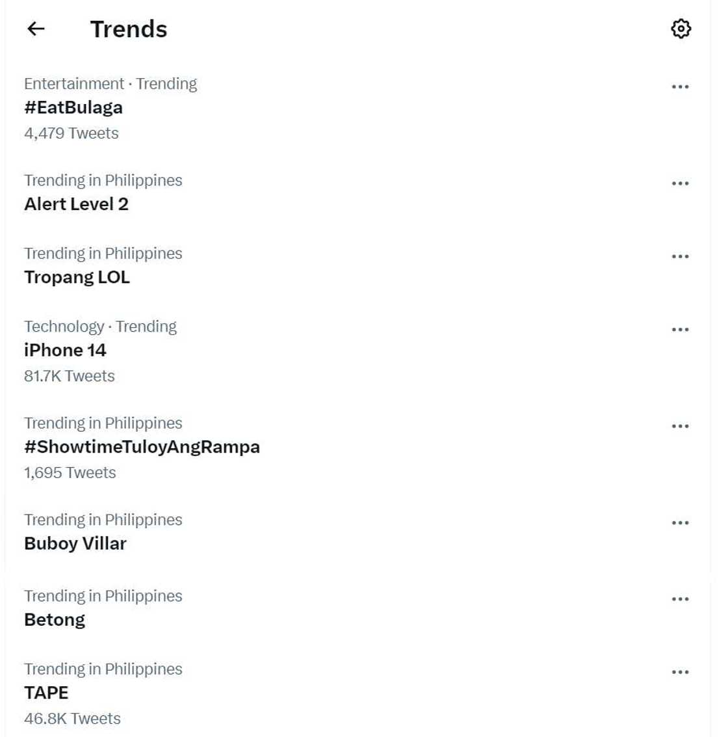Open the Betong trending topic

coord(55,619)
